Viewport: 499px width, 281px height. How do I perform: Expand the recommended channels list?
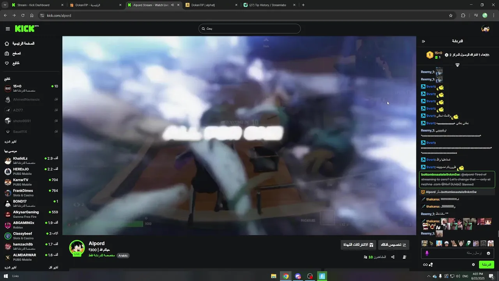pos(11,267)
